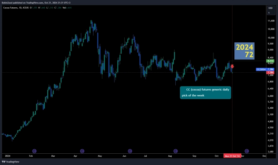278x165 pixels.
Task: Open the USD currency selector
Action: tap(270, 8)
